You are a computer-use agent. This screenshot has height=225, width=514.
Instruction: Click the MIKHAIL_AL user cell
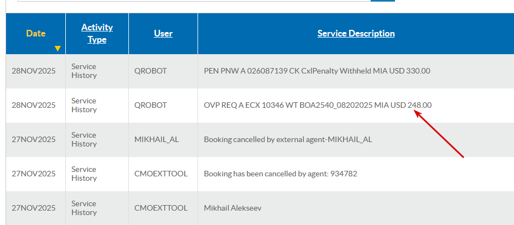point(155,139)
